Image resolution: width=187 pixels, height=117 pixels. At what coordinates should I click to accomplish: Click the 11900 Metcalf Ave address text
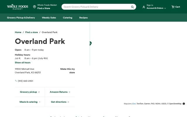coord(25,69)
